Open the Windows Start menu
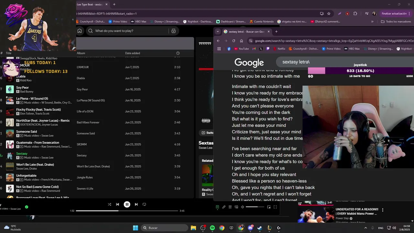The width and height of the screenshot is (414, 233). [136, 228]
